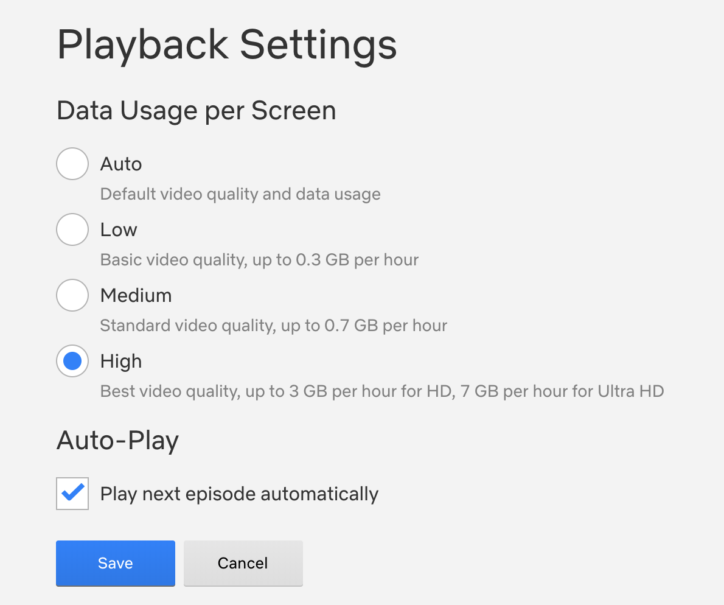Click the High option label text
The height and width of the screenshot is (605, 724).
tap(120, 361)
